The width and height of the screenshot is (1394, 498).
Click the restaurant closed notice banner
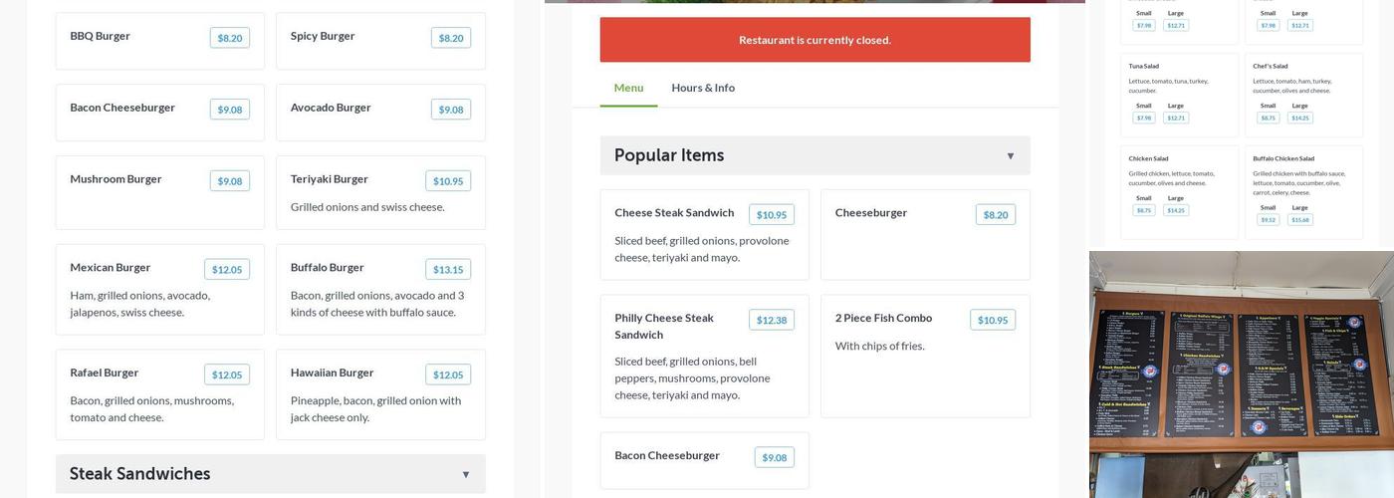point(814,40)
